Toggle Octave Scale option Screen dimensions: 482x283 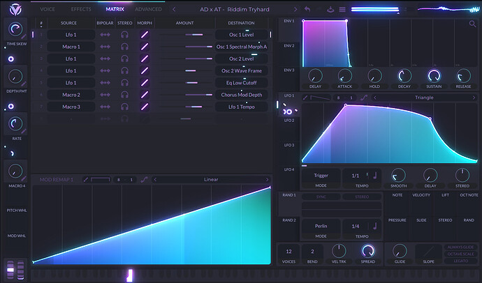[x=460, y=254]
